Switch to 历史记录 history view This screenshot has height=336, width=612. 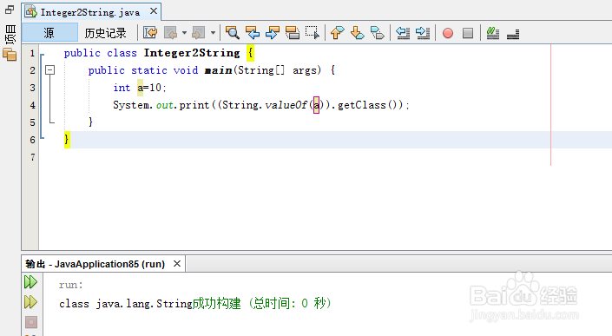pyautogui.click(x=105, y=33)
